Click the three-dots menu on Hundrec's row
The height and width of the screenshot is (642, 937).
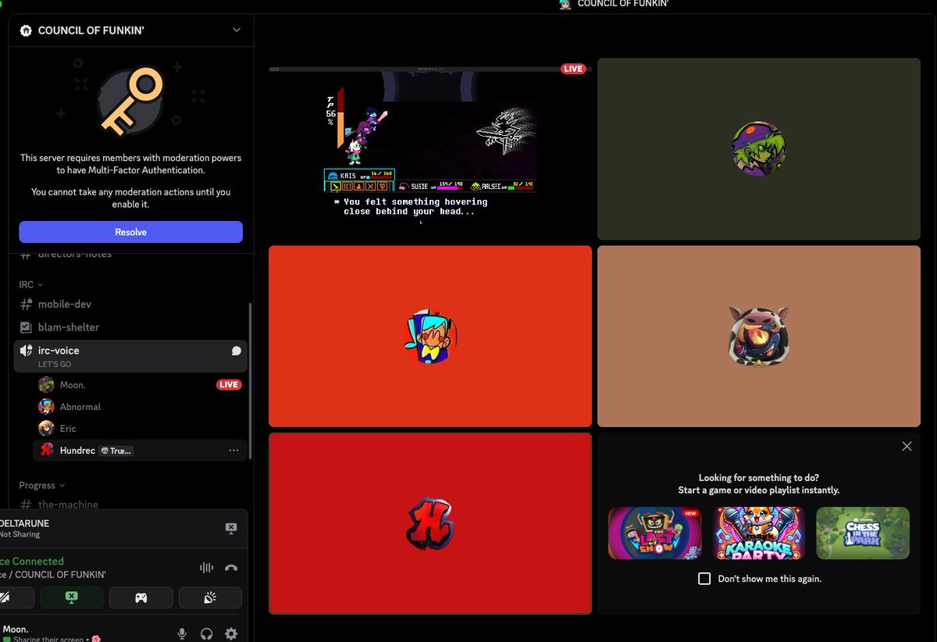(233, 451)
